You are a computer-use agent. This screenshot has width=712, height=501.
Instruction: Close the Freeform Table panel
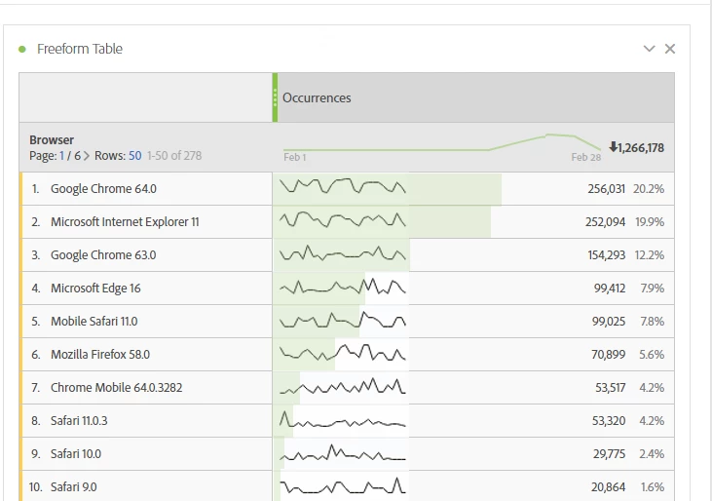click(670, 49)
